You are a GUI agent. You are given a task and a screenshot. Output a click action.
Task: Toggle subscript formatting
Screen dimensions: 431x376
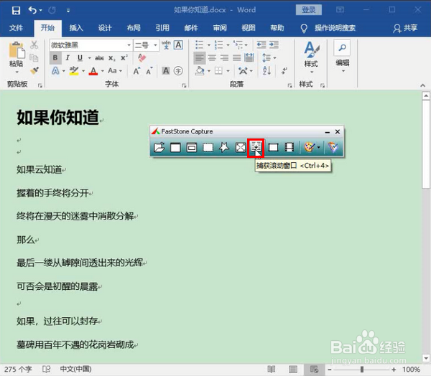tap(111, 58)
